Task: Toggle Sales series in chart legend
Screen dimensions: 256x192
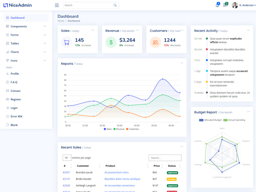Action: (108, 129)
